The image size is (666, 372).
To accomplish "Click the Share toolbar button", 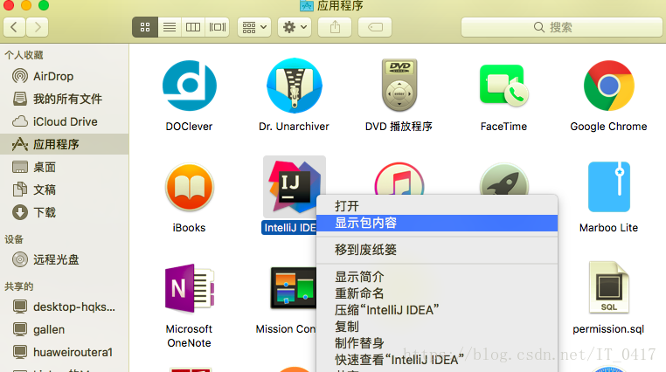I will (335, 27).
